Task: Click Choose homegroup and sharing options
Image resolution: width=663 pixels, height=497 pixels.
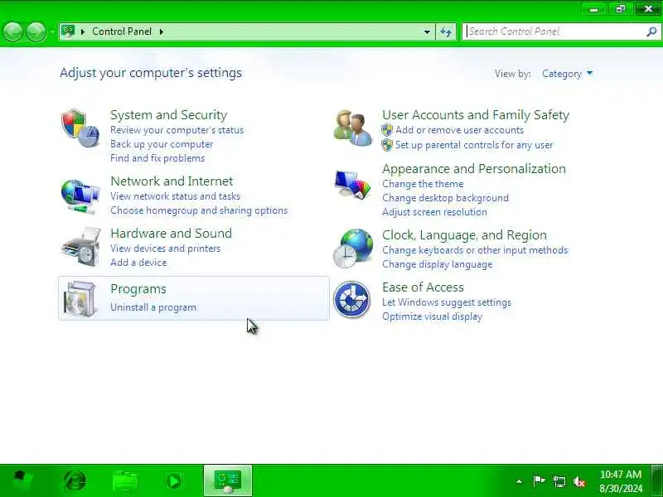Action: click(199, 210)
